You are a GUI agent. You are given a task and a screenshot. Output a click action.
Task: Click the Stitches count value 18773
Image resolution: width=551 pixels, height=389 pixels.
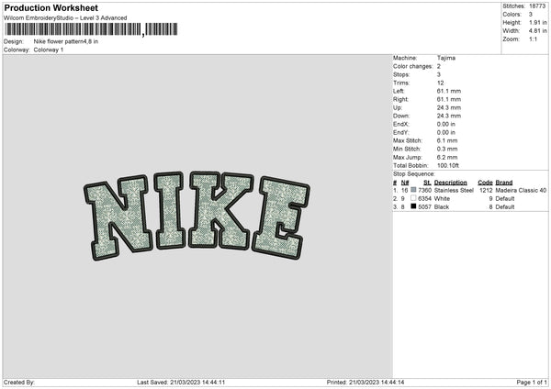(537, 6)
